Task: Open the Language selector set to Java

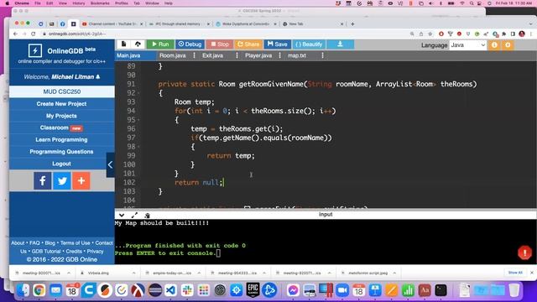Action: pos(468,44)
